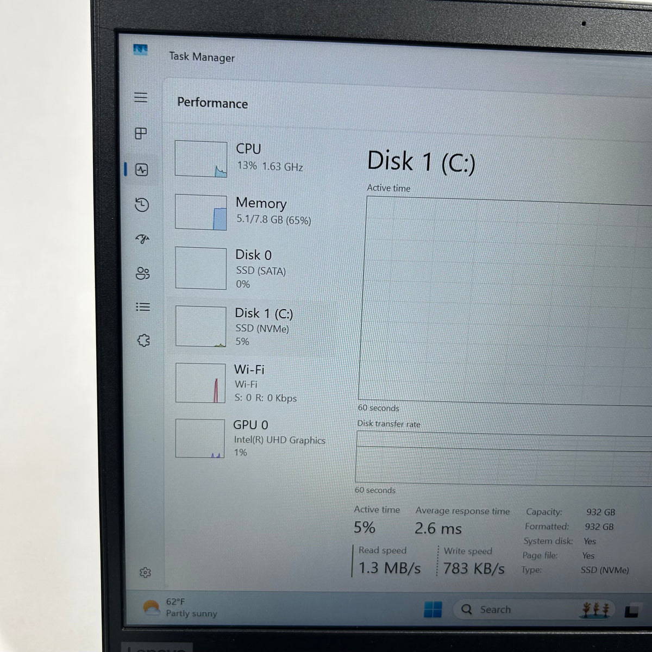652x652 pixels.
Task: Click the "Task Manager" window title
Action: coord(202,57)
